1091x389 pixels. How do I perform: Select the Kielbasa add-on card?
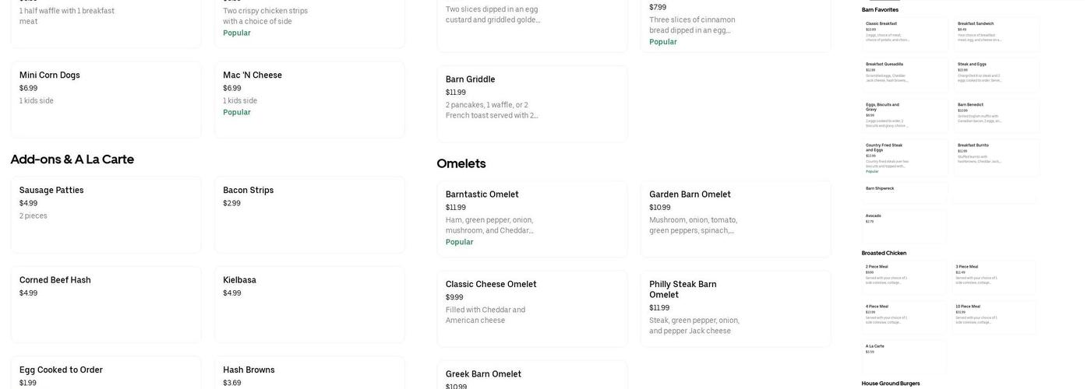click(309, 304)
